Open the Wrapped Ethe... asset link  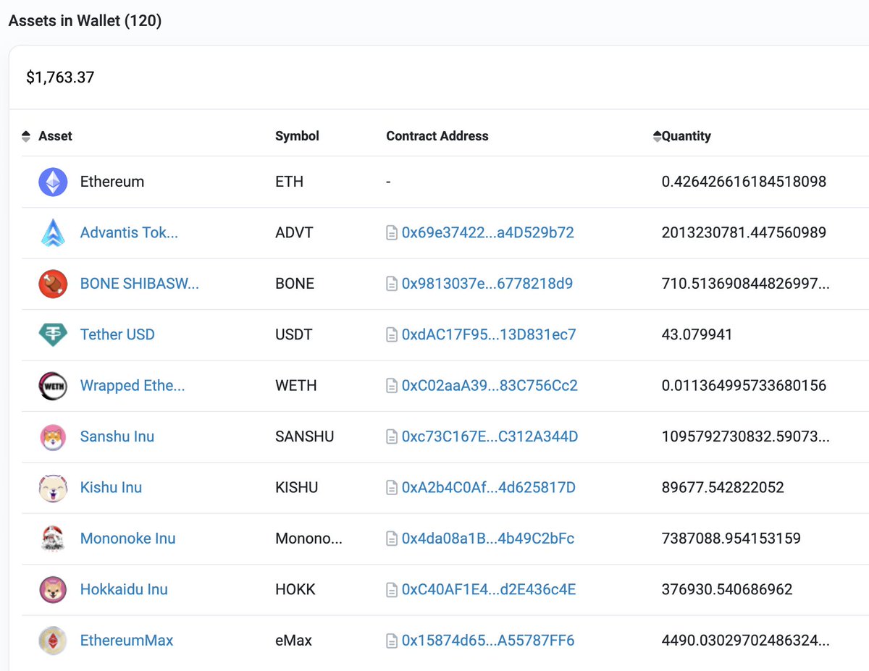(133, 386)
